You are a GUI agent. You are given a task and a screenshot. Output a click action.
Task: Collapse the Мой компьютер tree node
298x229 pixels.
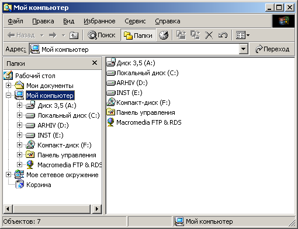[x=8, y=95]
